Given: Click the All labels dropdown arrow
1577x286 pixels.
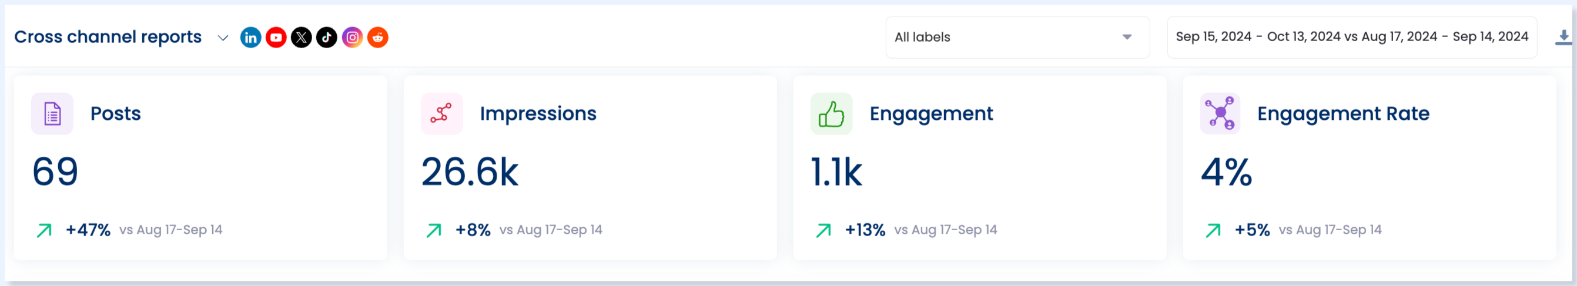Looking at the screenshot, I should point(1127,37).
